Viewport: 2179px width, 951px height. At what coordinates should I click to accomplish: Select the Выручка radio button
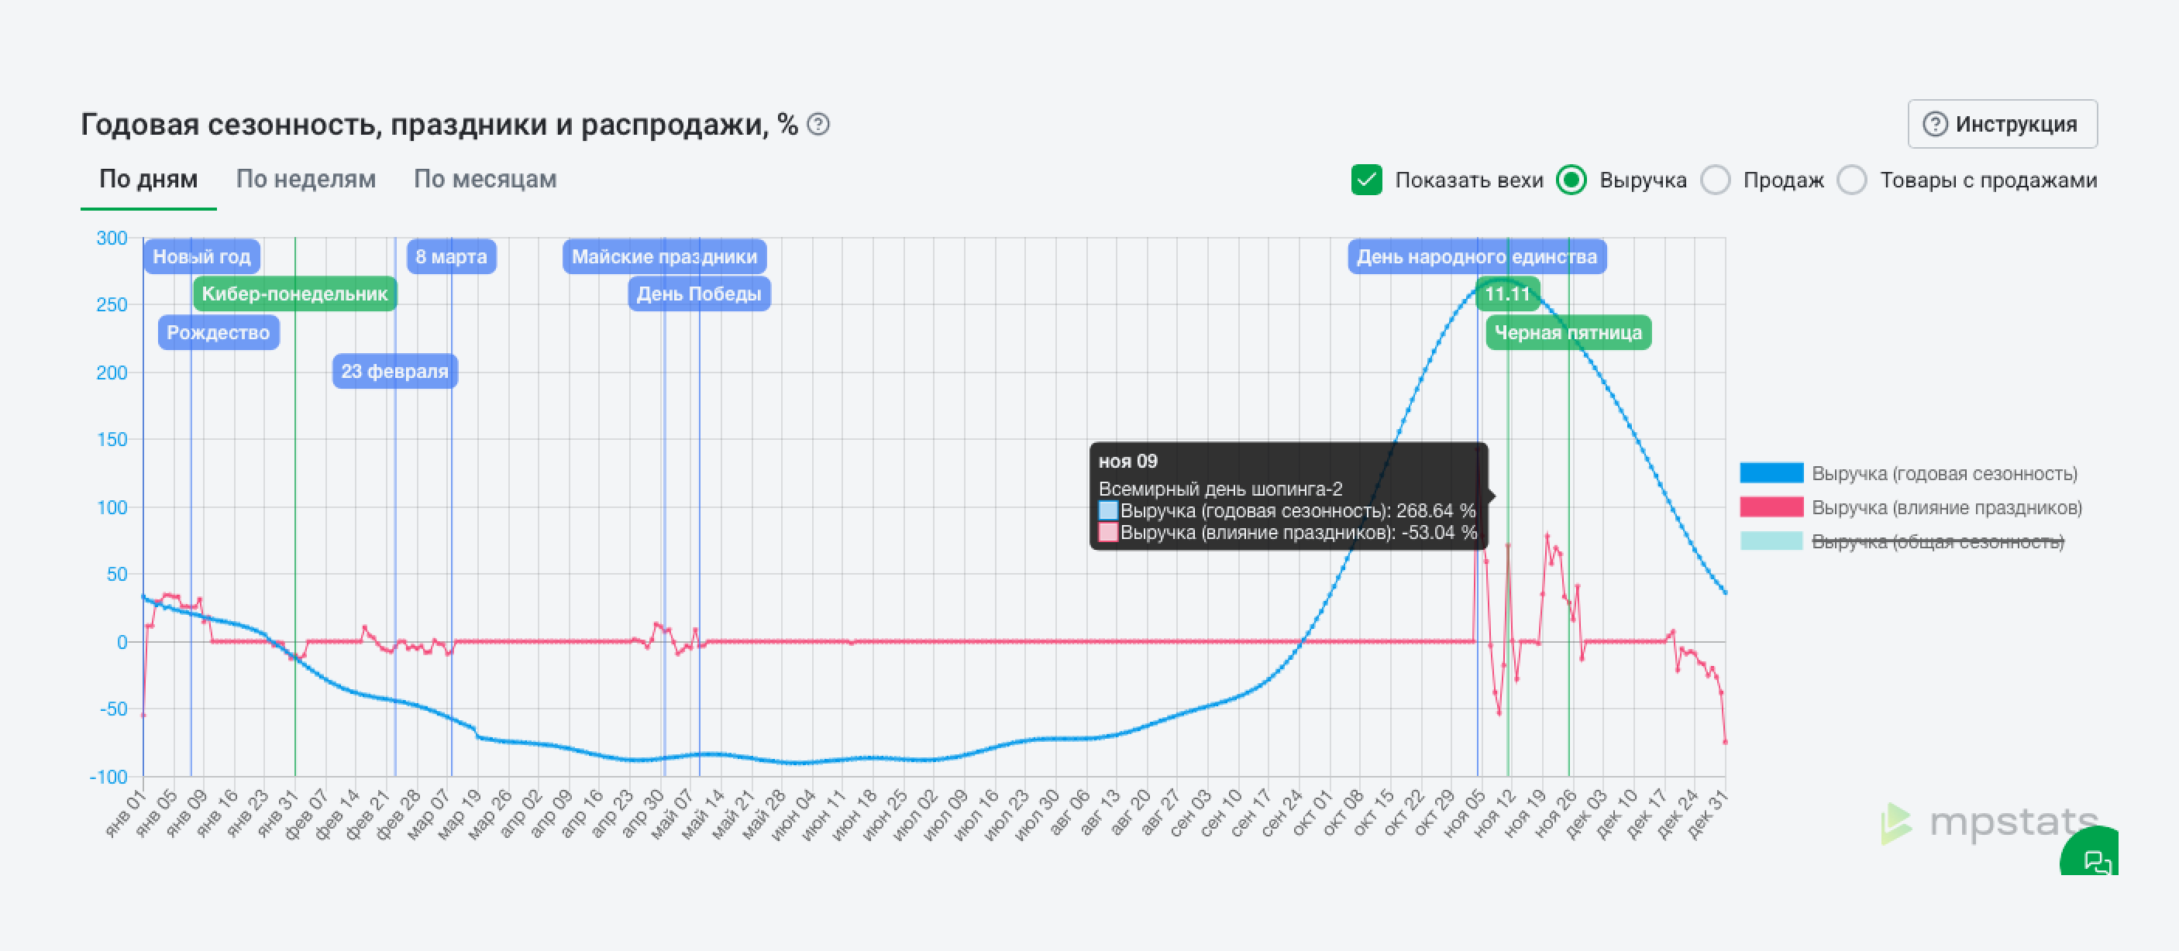click(1571, 180)
